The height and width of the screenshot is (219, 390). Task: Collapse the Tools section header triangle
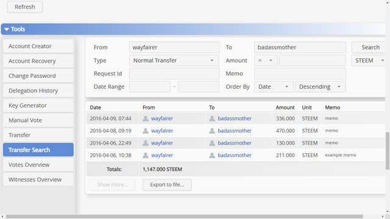7,29
